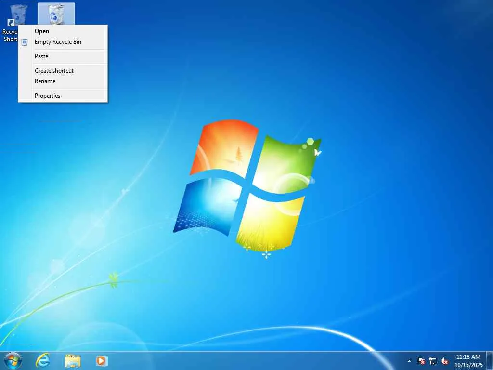The image size is (493, 370).
Task: Open Action Center flag icon
Action: pyautogui.click(x=421, y=361)
